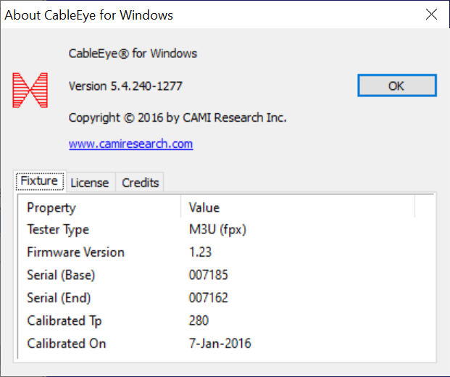Select the Firmware Version row
This screenshot has width=450, height=377.
[75, 252]
